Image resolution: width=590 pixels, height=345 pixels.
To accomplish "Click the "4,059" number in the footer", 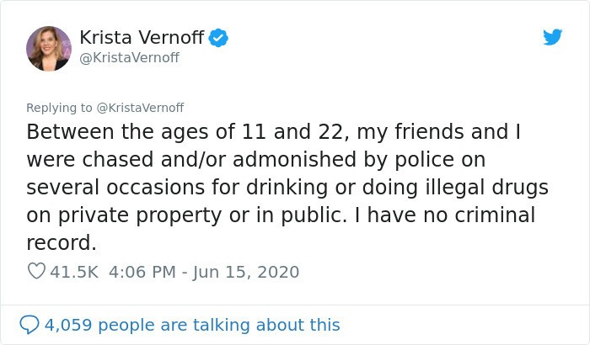I will coord(70,324).
